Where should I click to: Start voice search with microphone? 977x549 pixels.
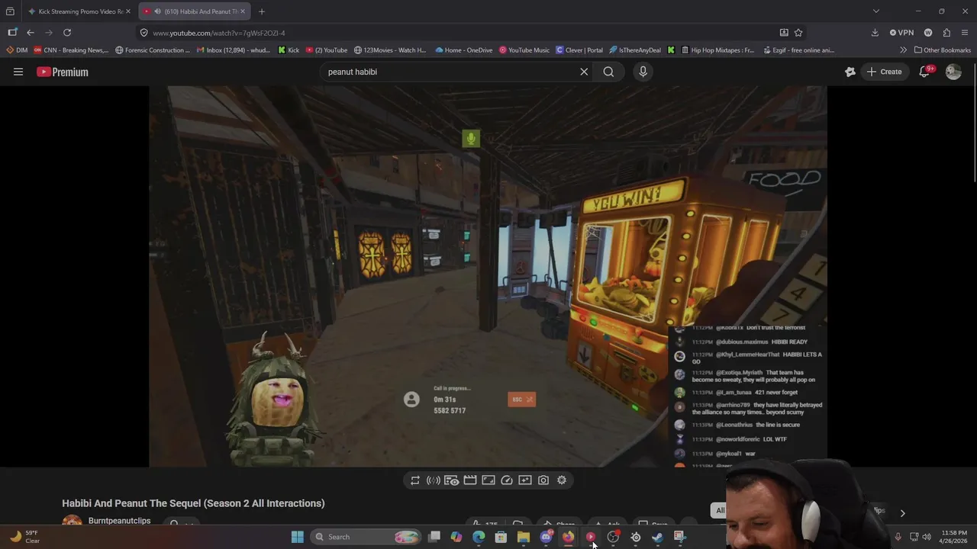643,72
